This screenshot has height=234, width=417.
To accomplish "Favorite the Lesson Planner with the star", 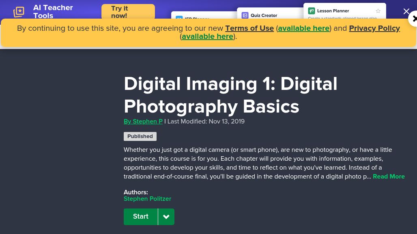I will tap(378, 11).
